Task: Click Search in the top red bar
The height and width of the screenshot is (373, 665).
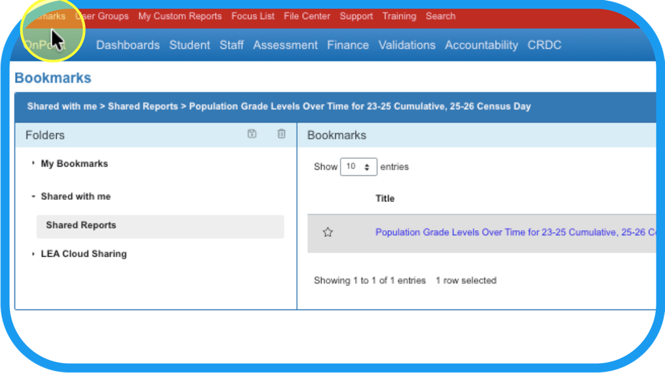Action: pyautogui.click(x=440, y=16)
